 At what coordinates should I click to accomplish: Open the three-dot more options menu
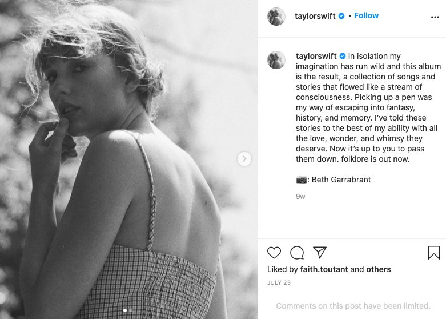pos(435,17)
